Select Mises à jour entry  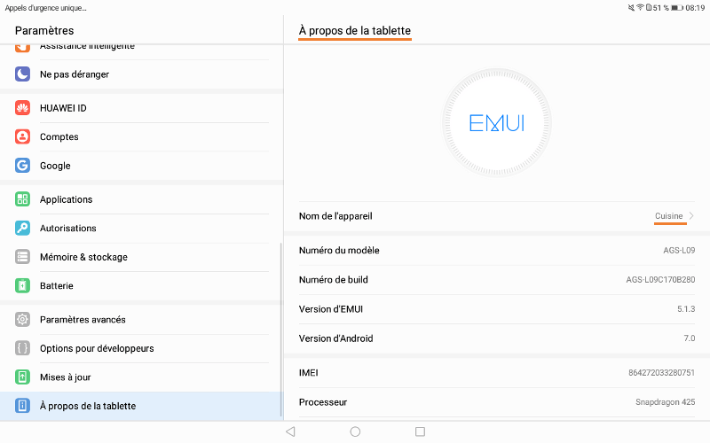click(142, 377)
